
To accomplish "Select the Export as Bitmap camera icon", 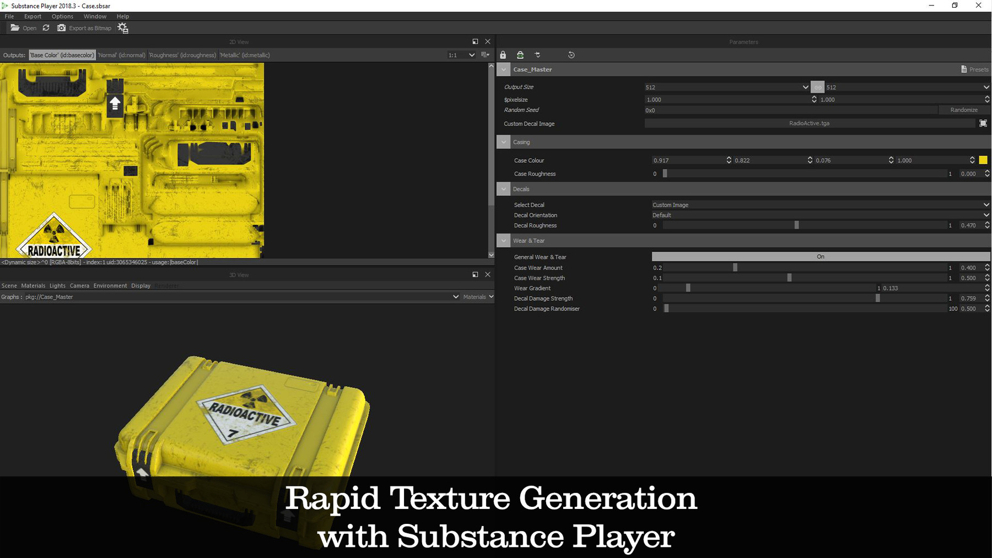I will 61,28.
